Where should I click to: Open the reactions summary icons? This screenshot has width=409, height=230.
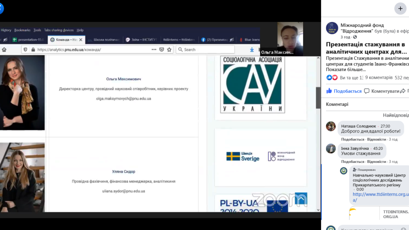point(332,77)
